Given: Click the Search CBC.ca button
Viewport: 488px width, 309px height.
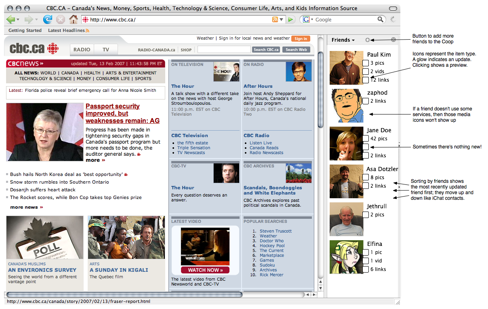Looking at the screenshot, I should [266, 50].
